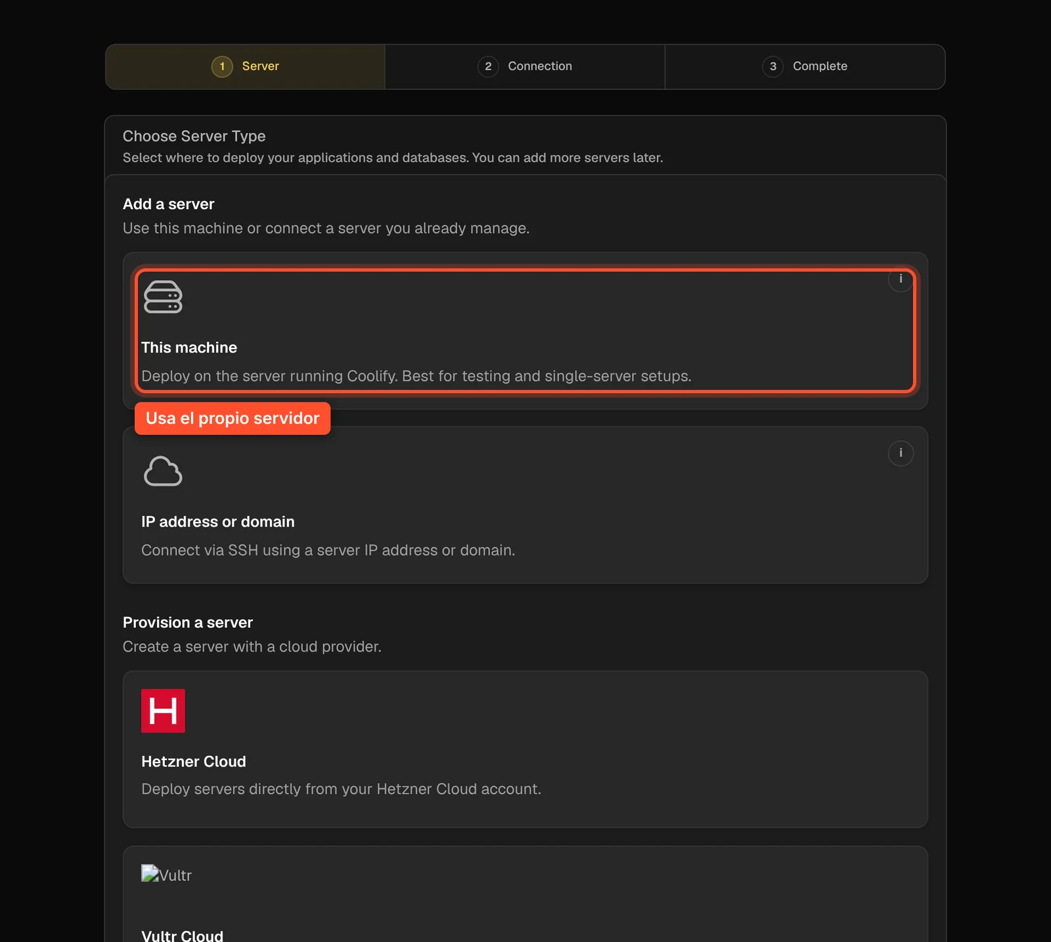Open info icon for This machine

[901, 279]
